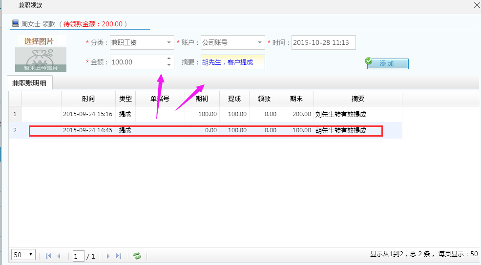The image size is (481, 265).
Task: Sort by 时间 column header
Action: 88,99
